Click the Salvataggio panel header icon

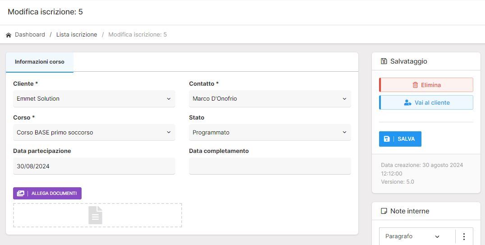coord(384,61)
